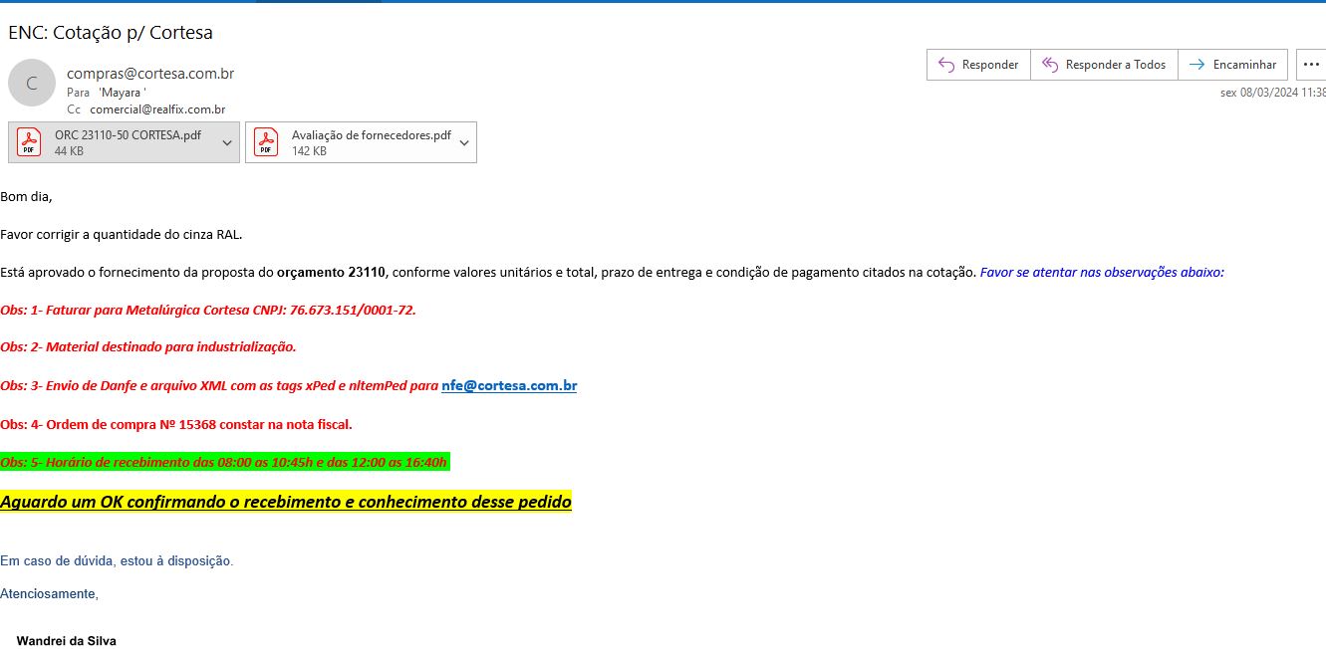1326x649 pixels.
Task: Click the subject 'ENC: Cotação p/ Cortesa'
Action: tap(111, 32)
